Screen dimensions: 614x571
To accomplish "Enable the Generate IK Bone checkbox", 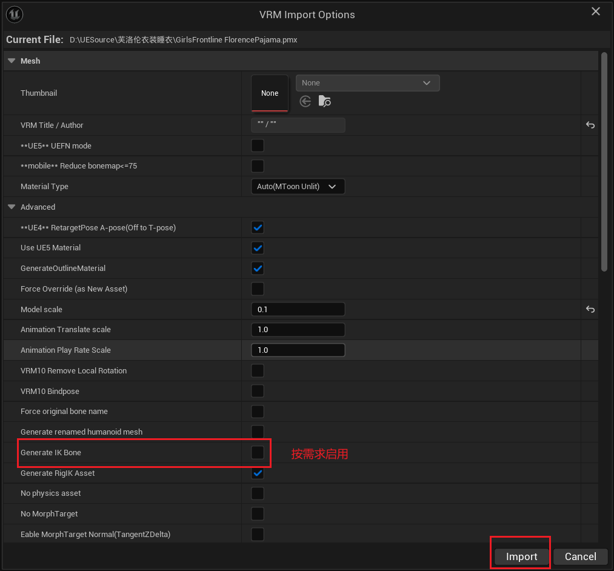I will tap(257, 452).
